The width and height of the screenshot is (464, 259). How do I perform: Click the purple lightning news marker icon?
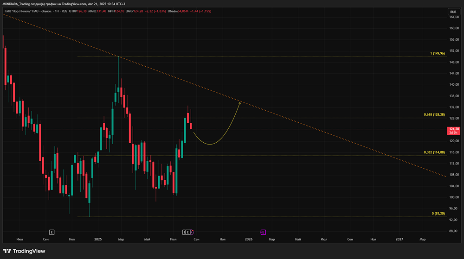click(192, 232)
